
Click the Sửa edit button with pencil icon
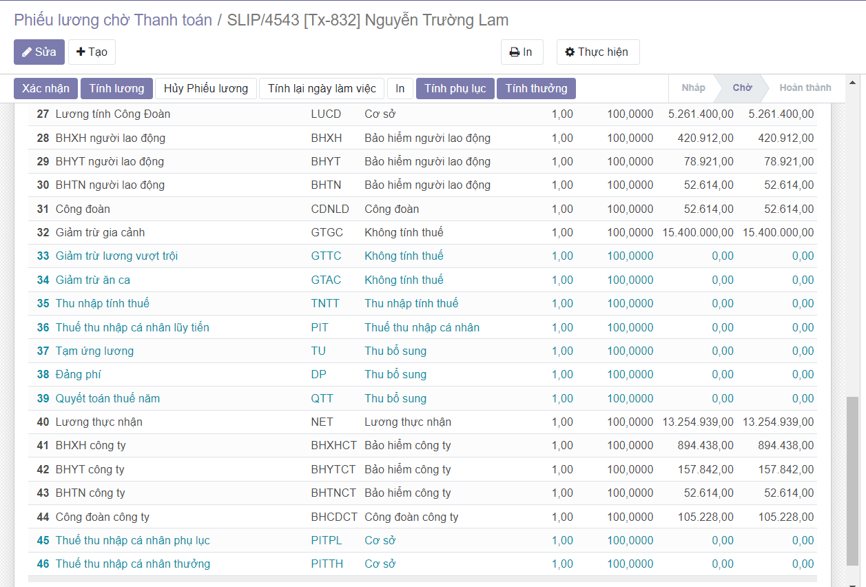39,52
